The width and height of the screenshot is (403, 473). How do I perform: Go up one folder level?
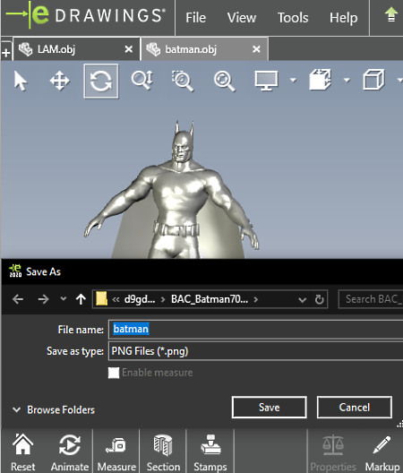pyautogui.click(x=81, y=299)
